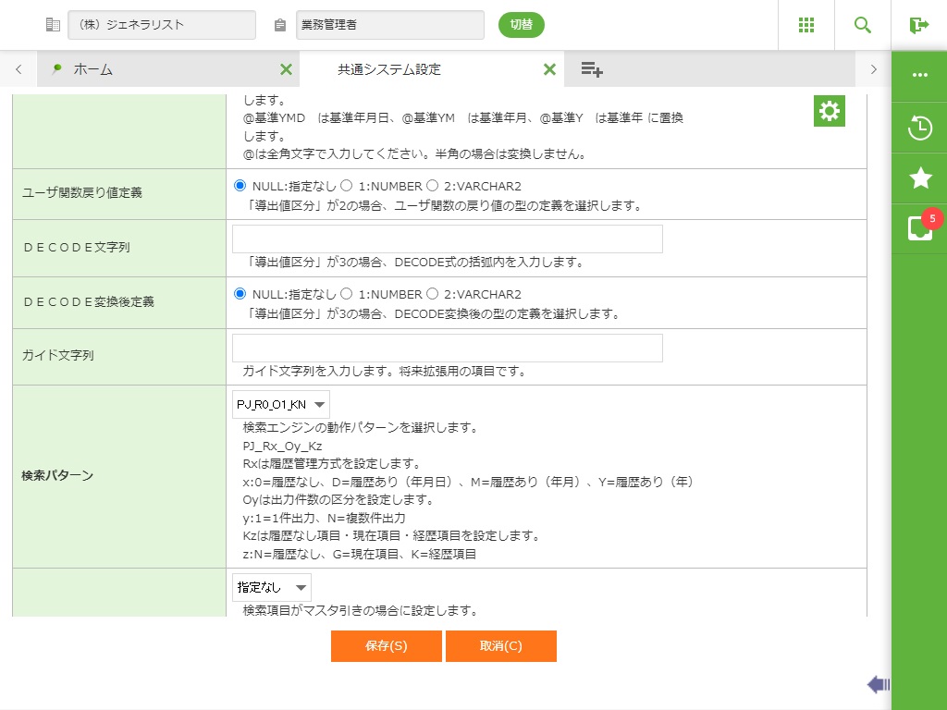Click the logout exit icon
947x710 pixels.
coord(918,25)
